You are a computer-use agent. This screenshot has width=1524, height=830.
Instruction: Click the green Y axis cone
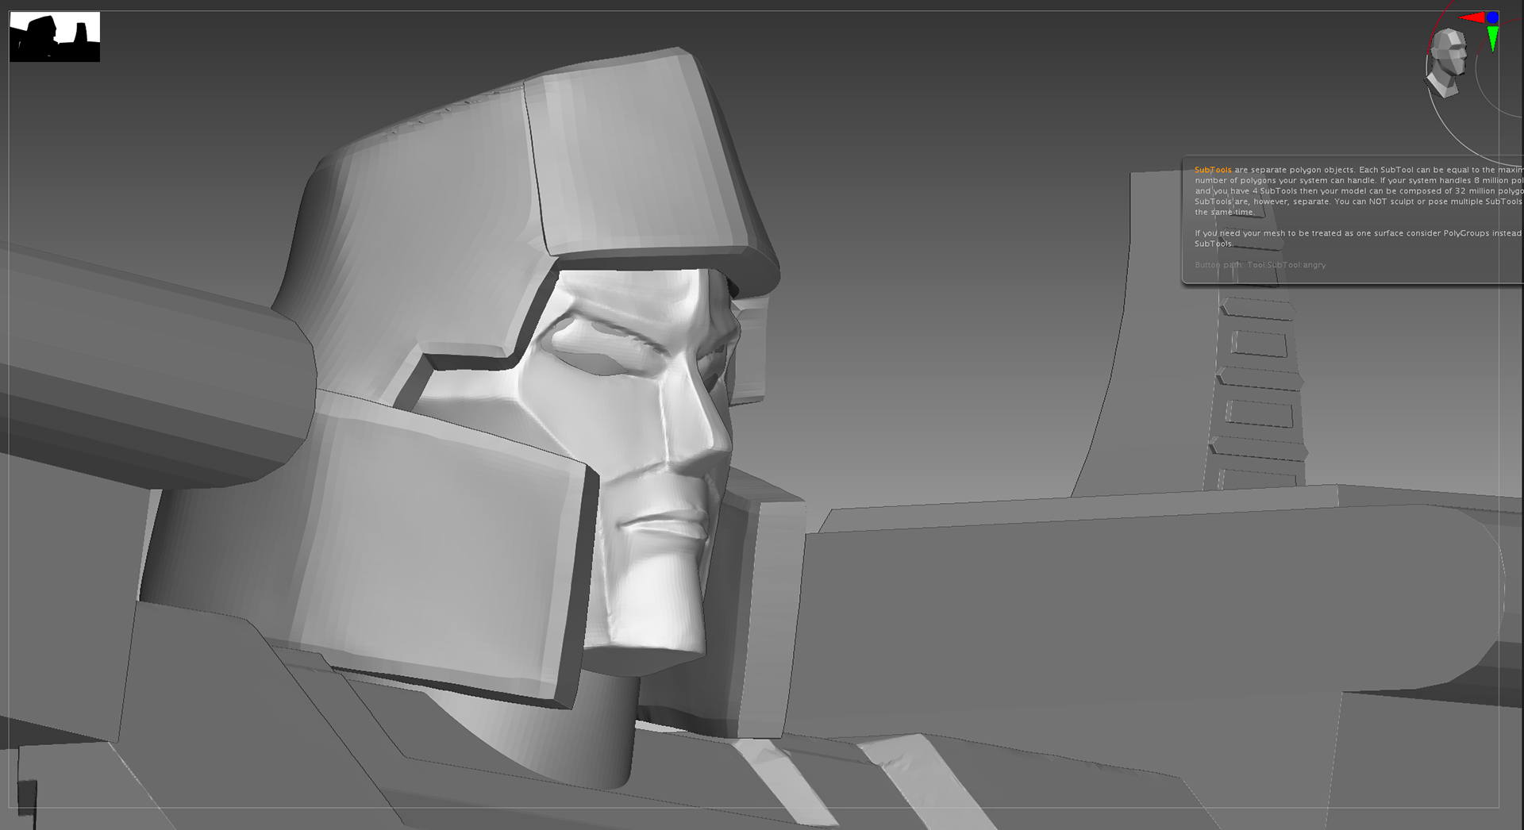pyautogui.click(x=1493, y=38)
